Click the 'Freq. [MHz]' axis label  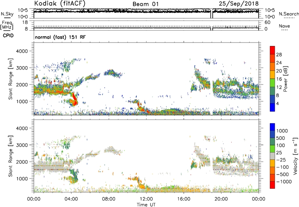tap(7, 25)
